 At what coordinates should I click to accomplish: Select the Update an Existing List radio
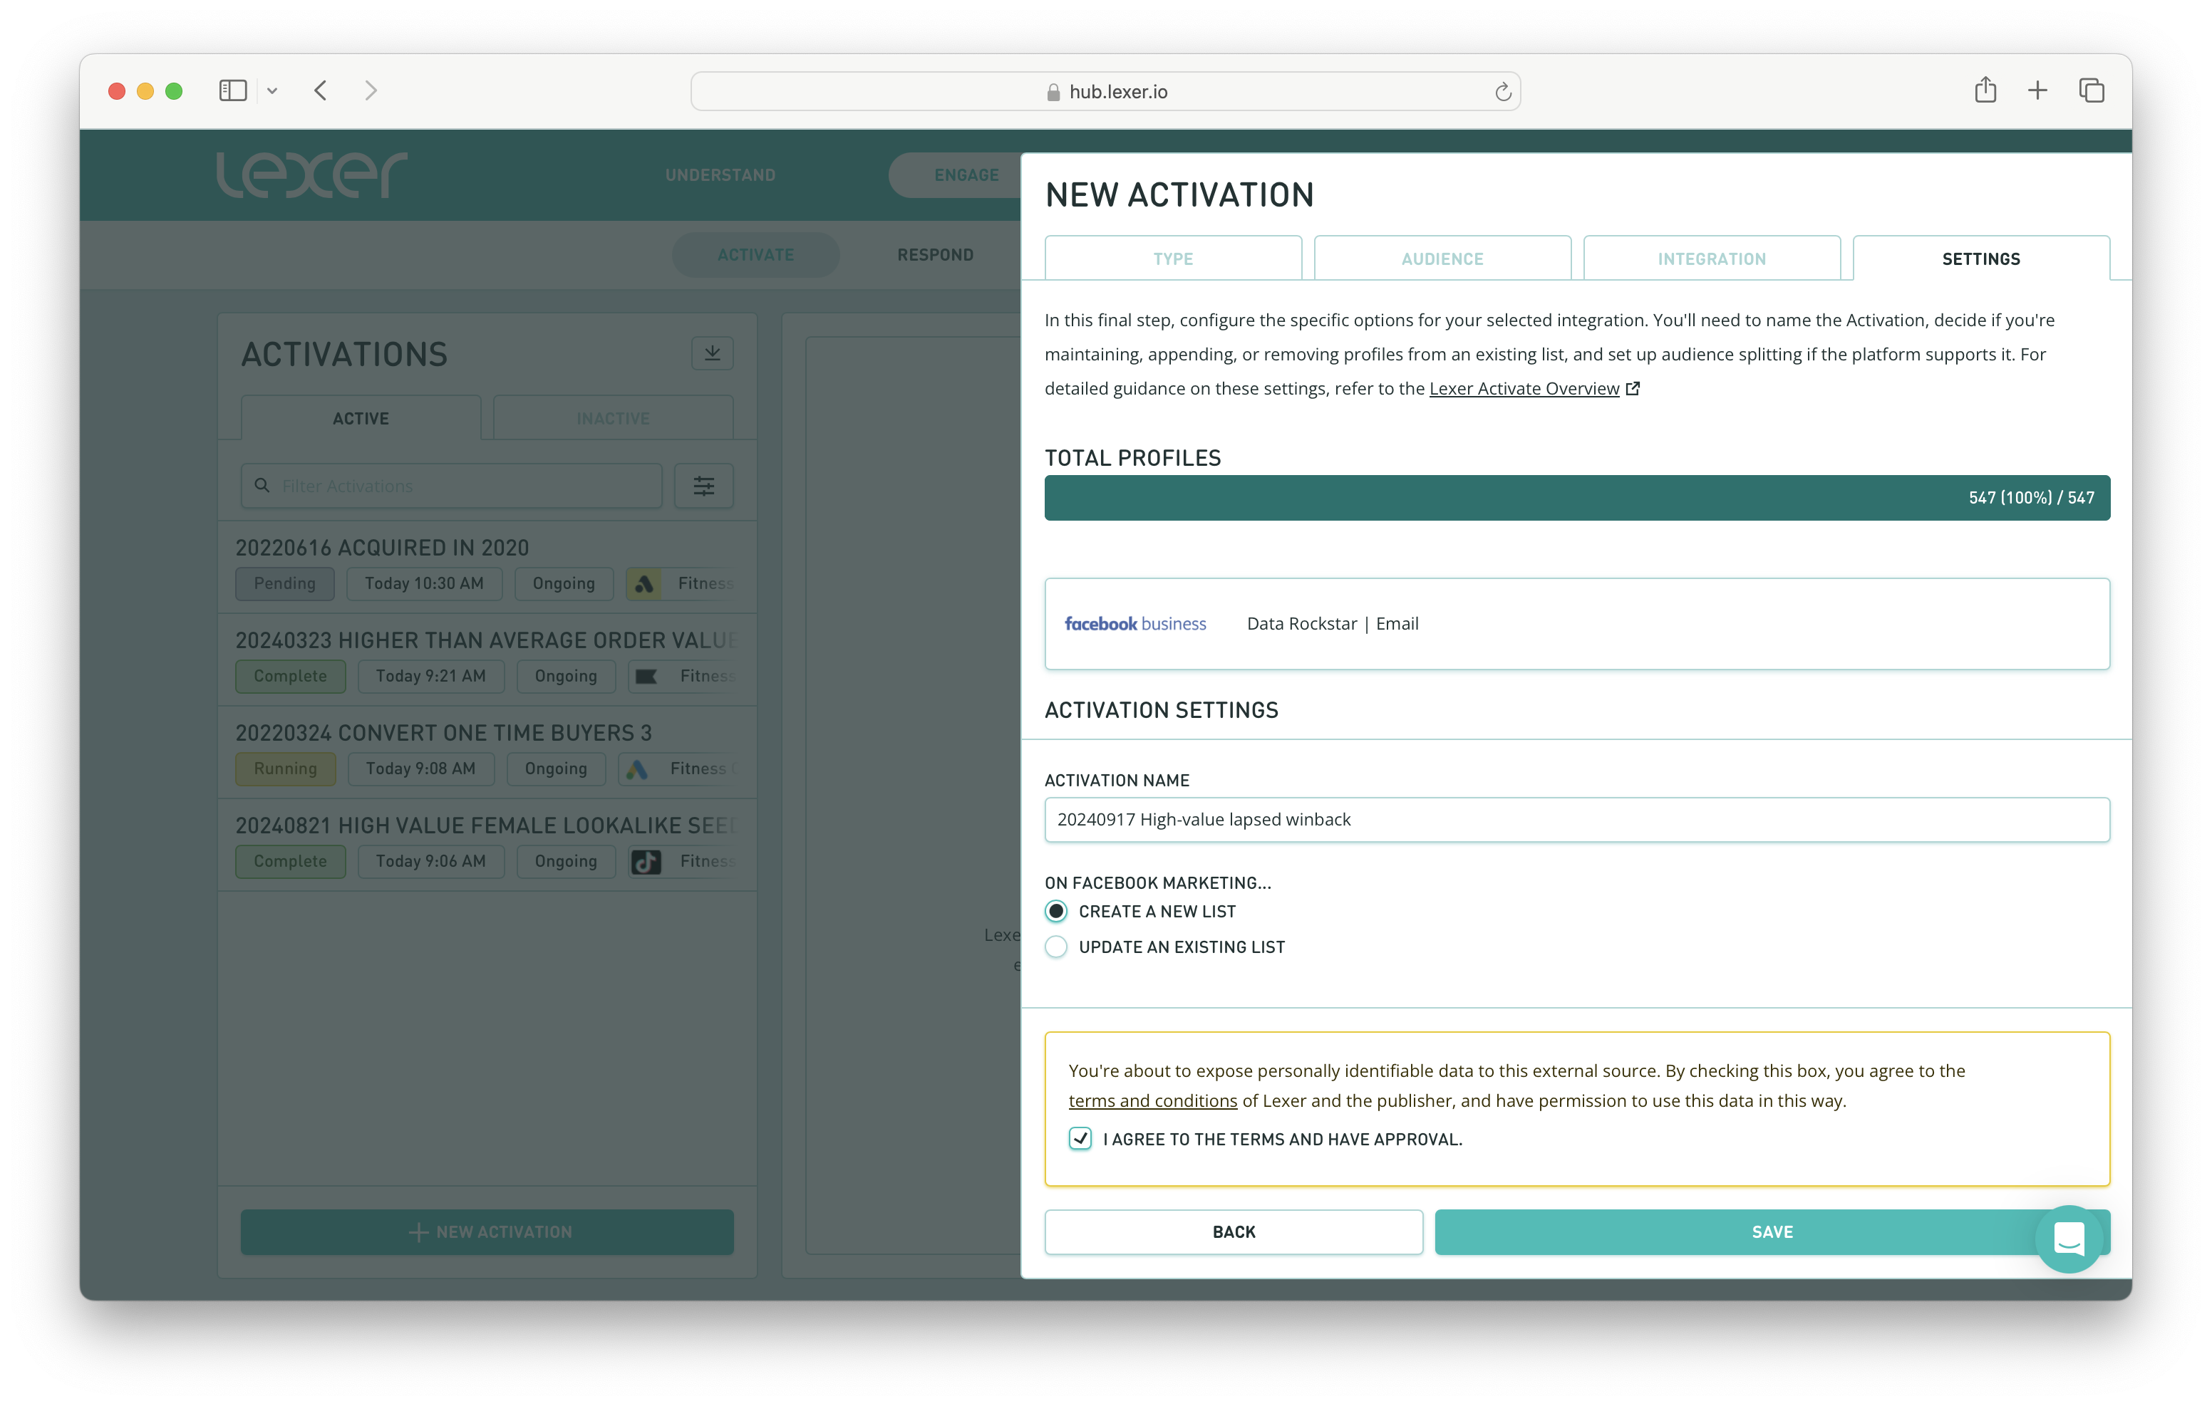tap(1056, 947)
